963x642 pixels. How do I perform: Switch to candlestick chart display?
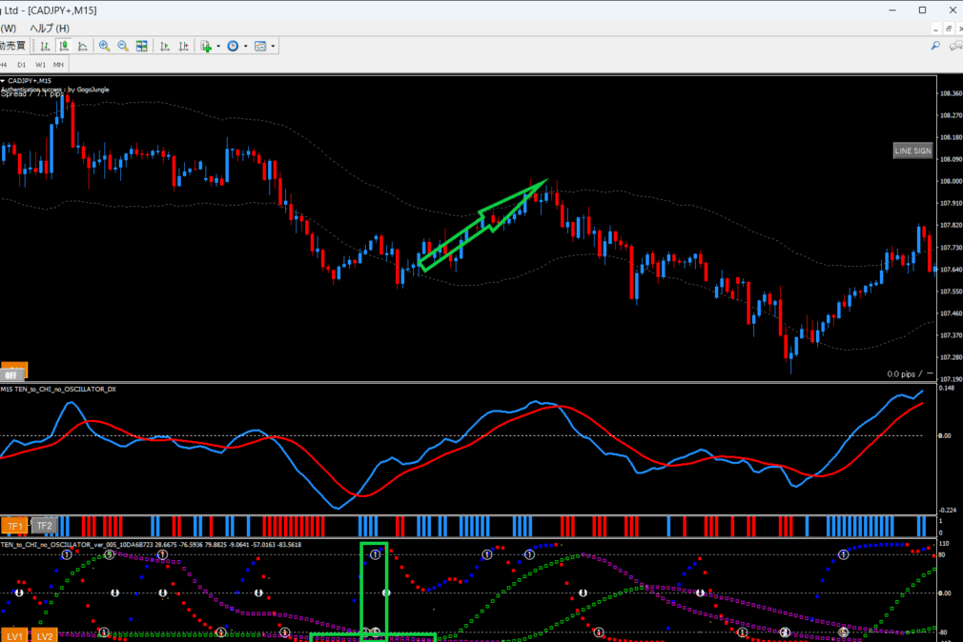pyautogui.click(x=64, y=46)
